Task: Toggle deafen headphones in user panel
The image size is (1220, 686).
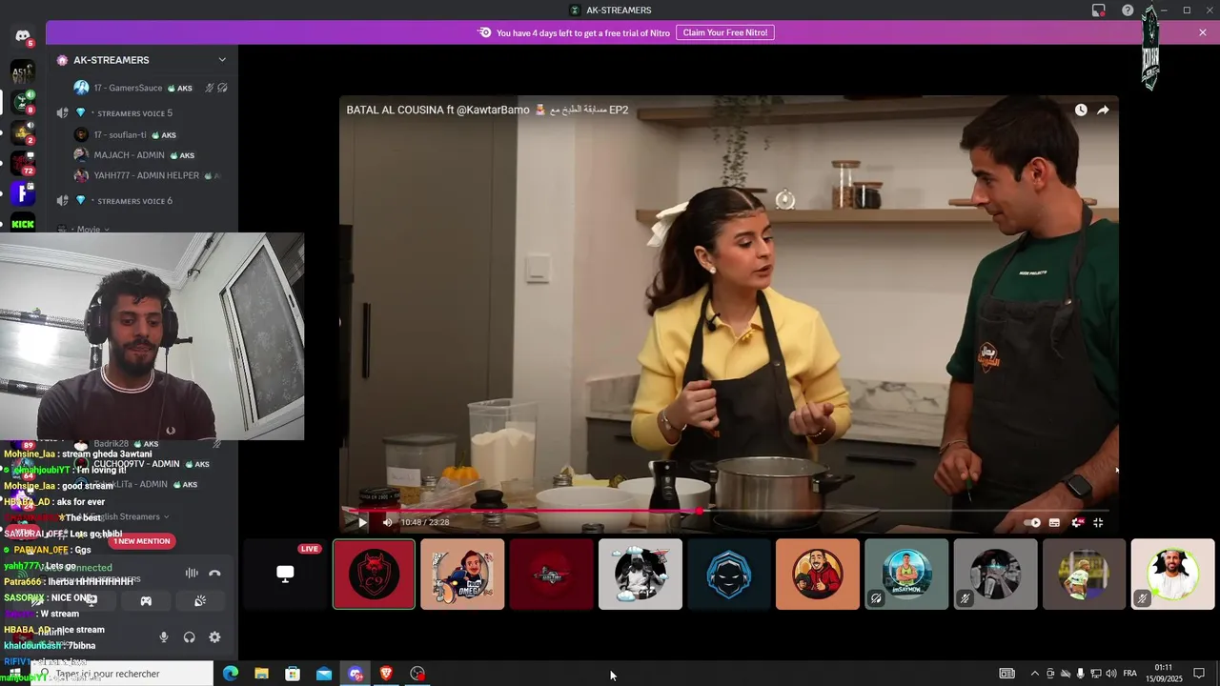Action: pos(190,637)
